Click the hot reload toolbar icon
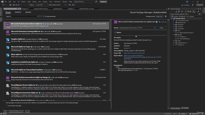The width and height of the screenshot is (205, 115). [65, 5]
